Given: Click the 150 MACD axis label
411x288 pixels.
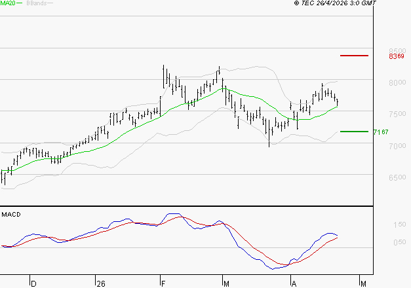Looking at the screenshot, I should (400, 225).
